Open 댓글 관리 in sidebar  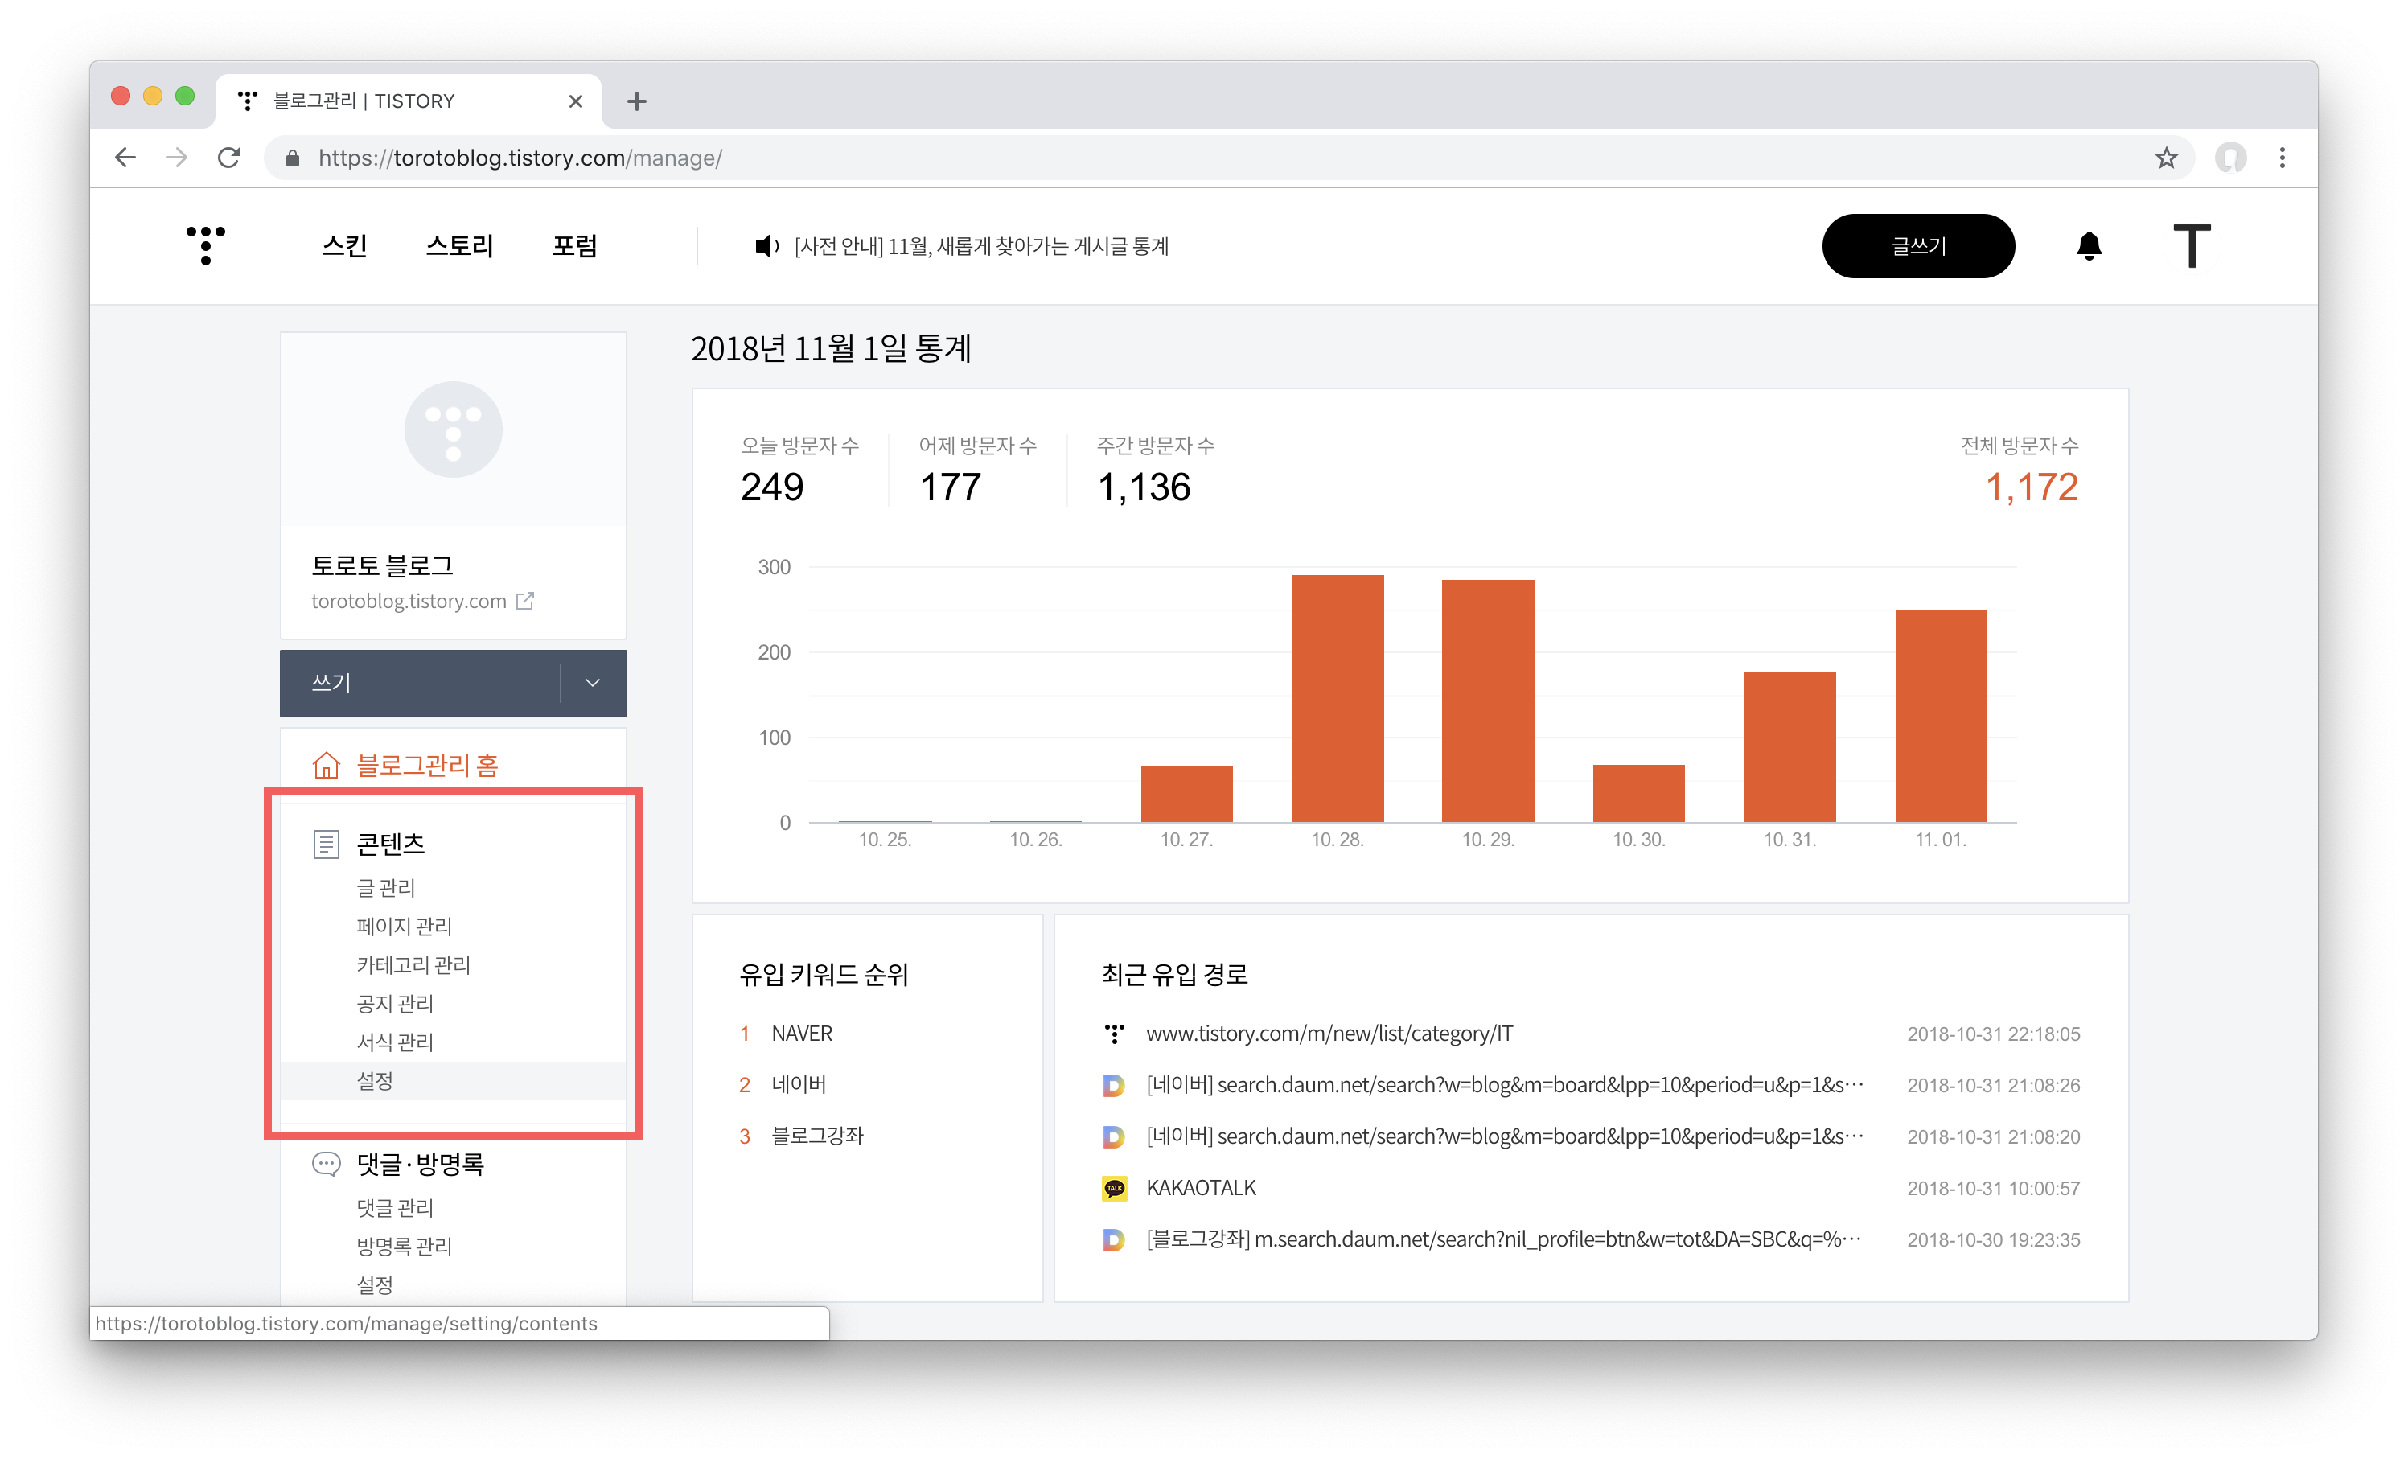(x=394, y=1208)
